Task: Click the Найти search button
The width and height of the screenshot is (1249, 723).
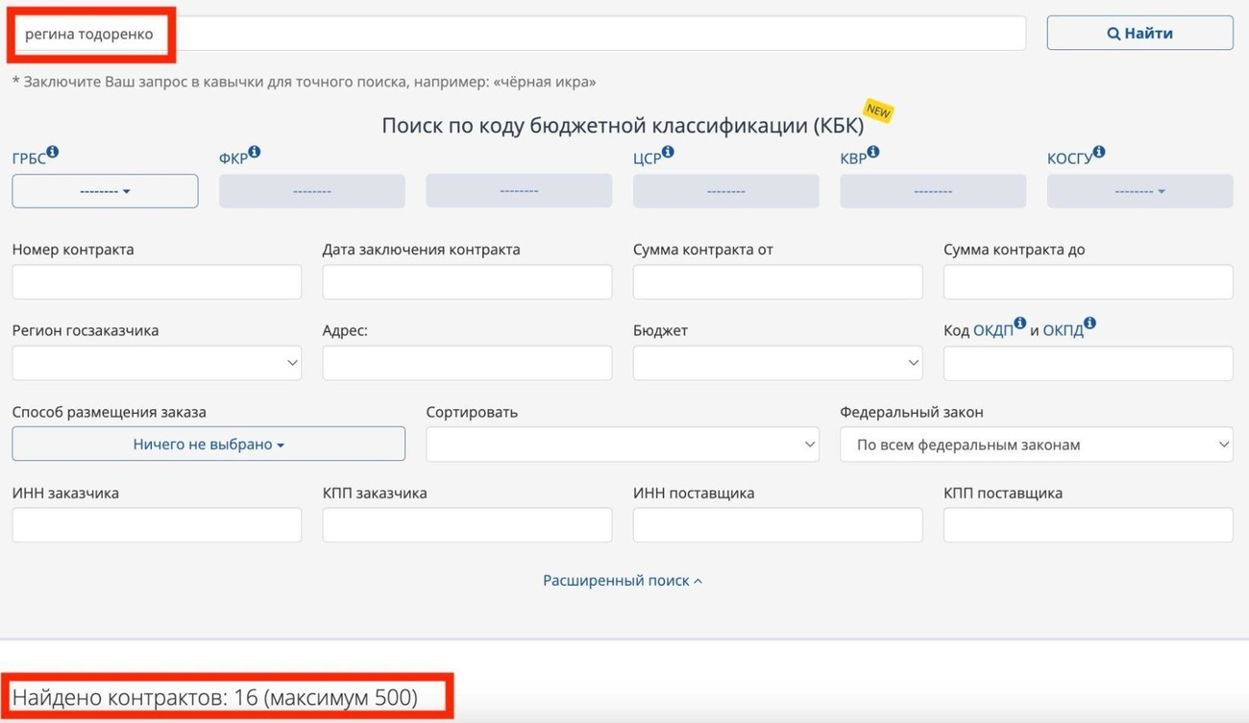Action: 1139,33
